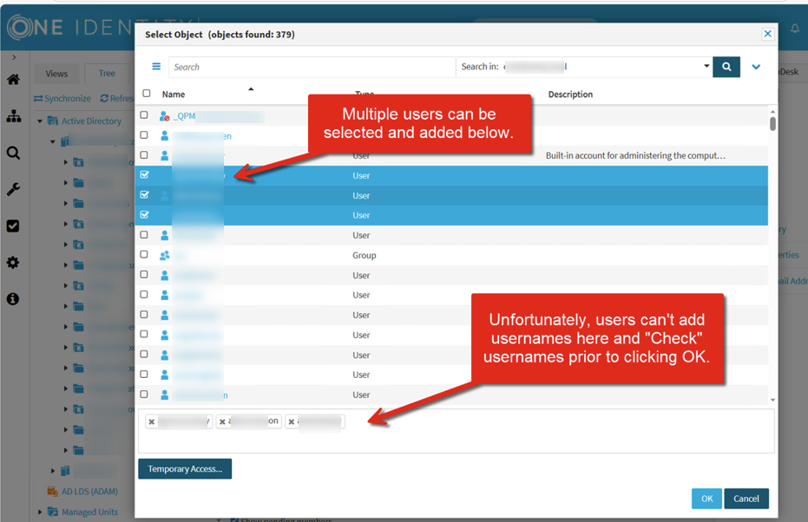Click in the Search text field

[311, 67]
